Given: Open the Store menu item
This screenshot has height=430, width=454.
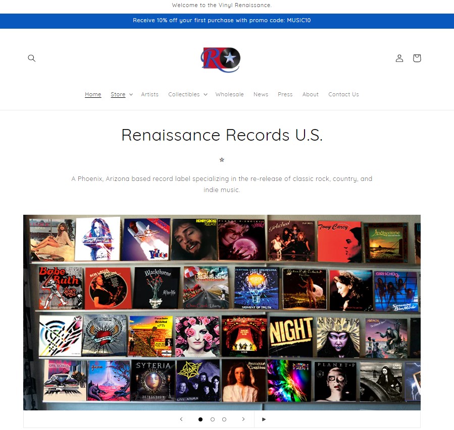Looking at the screenshot, I should (118, 94).
